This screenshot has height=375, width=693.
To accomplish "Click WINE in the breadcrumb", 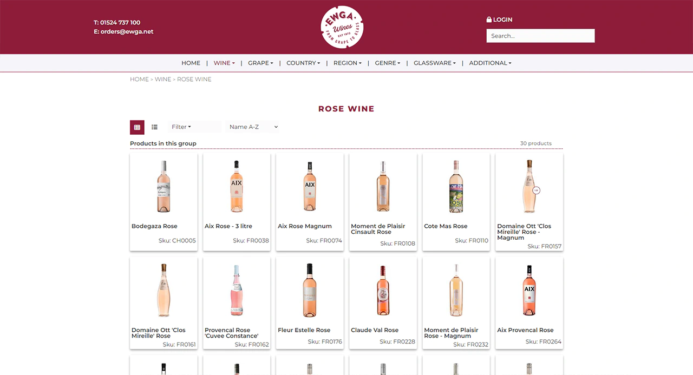I will click(x=163, y=79).
